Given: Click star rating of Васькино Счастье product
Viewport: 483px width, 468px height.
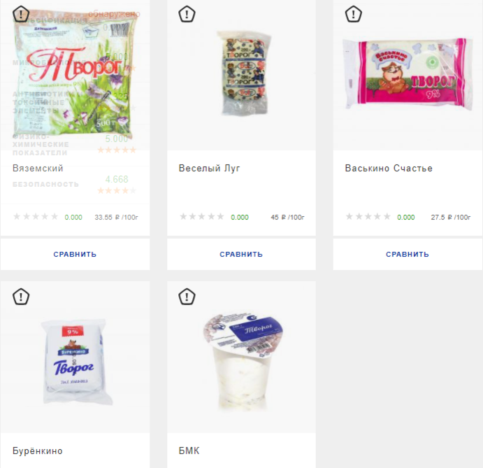Looking at the screenshot, I should point(368,217).
